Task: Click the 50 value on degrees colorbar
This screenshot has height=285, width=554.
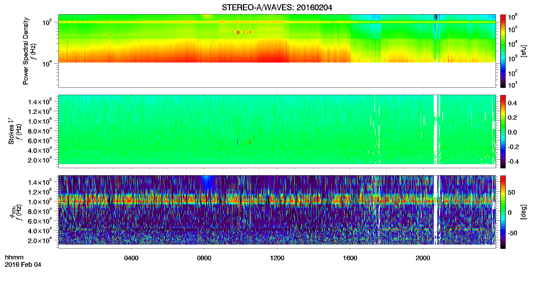Action: 511,192
